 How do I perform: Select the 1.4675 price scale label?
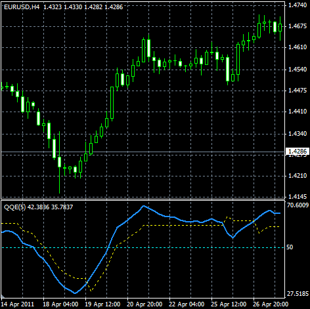click(298, 26)
